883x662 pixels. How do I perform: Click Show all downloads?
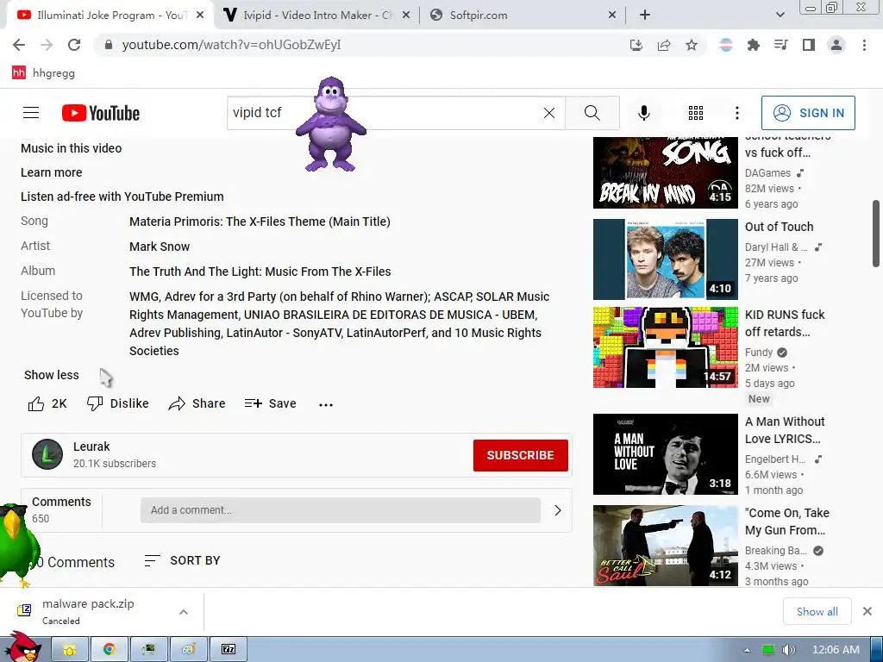point(817,611)
